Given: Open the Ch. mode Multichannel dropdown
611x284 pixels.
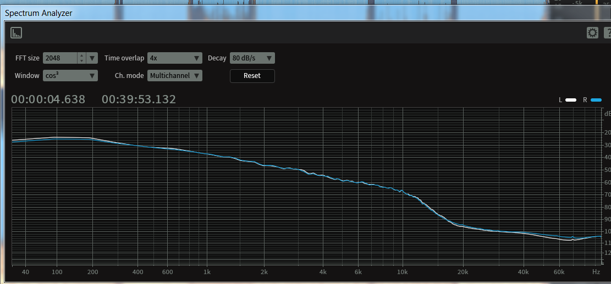Looking at the screenshot, I should coord(174,75).
